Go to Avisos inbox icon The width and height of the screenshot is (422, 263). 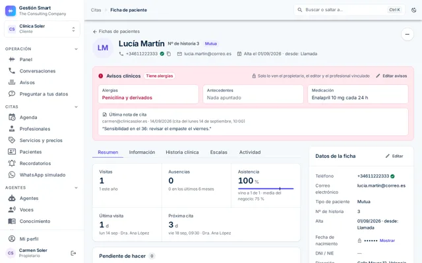click(x=12, y=82)
